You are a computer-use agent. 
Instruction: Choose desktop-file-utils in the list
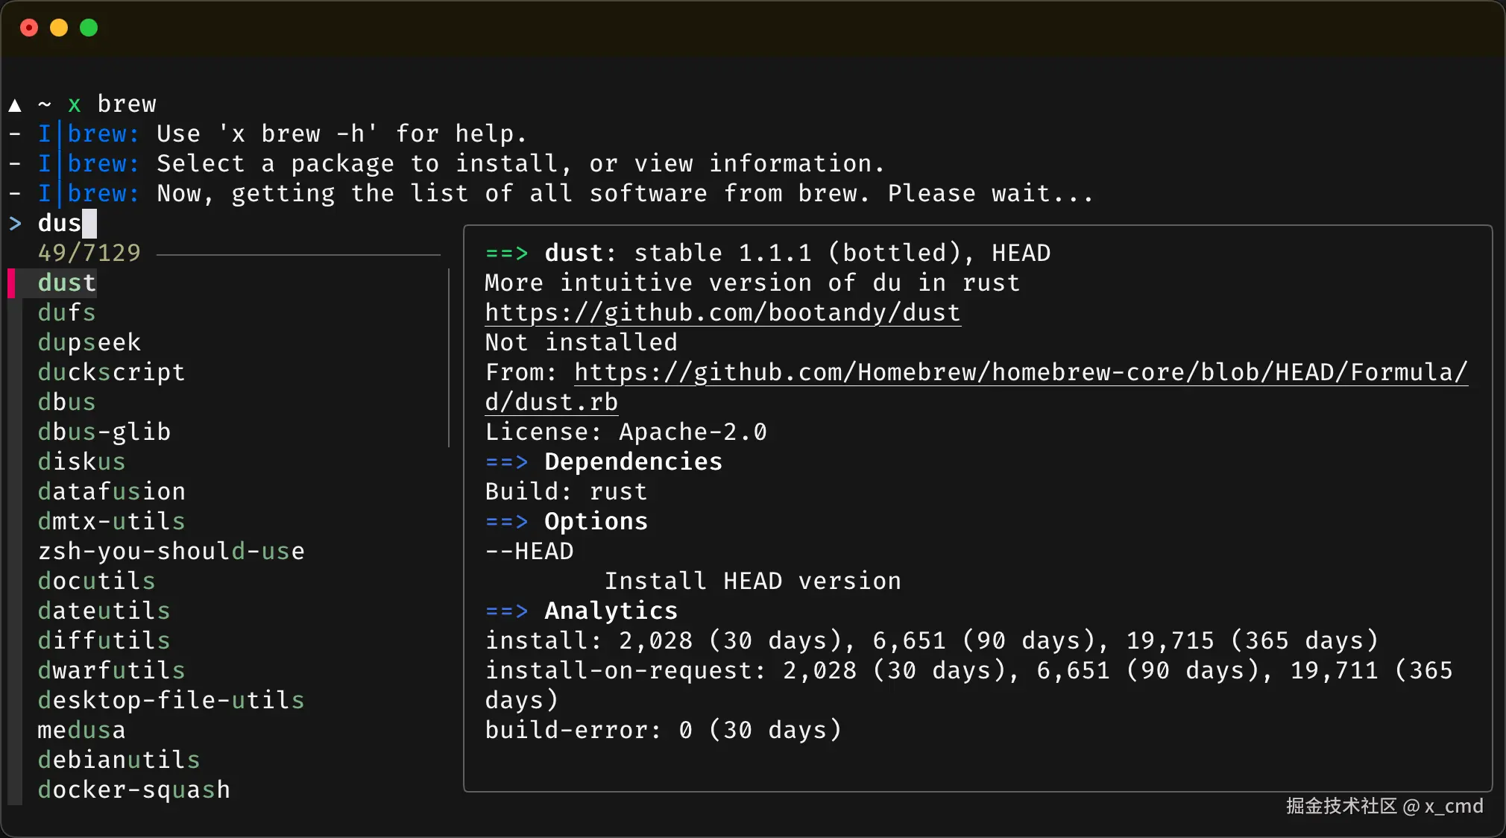coord(171,701)
